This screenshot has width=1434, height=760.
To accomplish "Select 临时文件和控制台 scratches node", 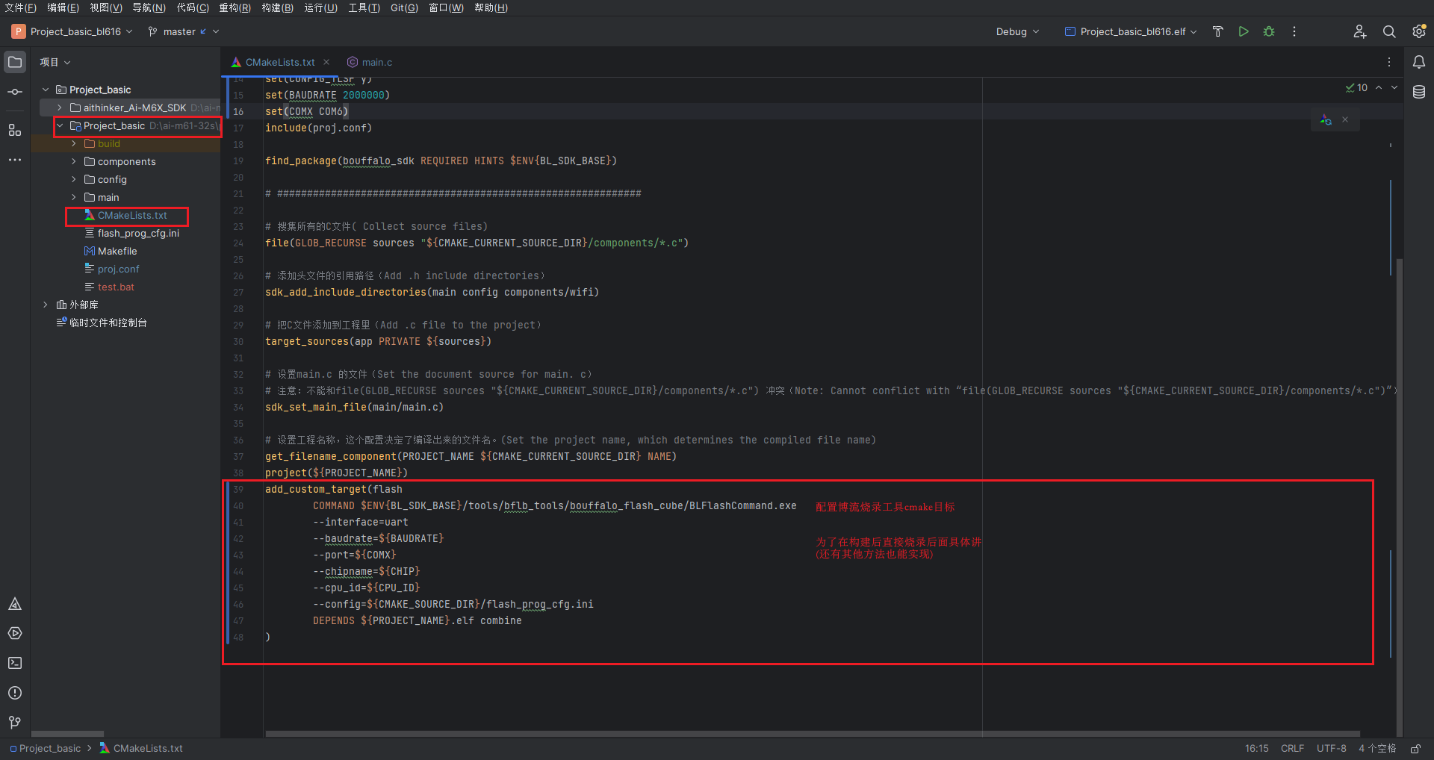I will 102,323.
